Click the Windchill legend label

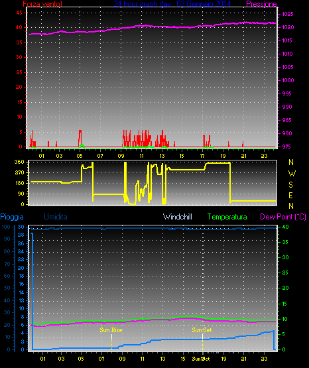(177, 217)
